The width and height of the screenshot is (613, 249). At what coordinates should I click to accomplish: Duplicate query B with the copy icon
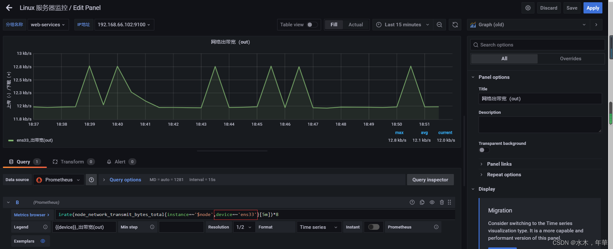point(422,202)
